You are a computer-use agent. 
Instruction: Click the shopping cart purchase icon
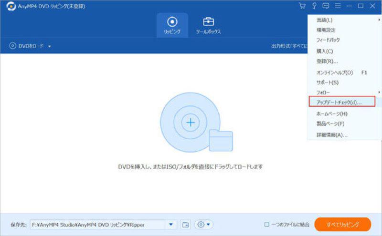click(302, 6)
